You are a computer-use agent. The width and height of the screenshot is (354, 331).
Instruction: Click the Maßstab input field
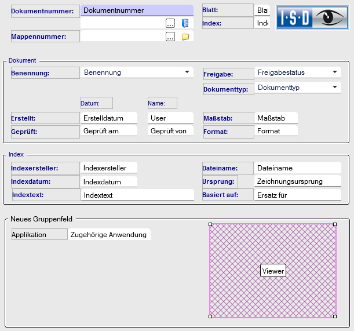[x=276, y=118]
